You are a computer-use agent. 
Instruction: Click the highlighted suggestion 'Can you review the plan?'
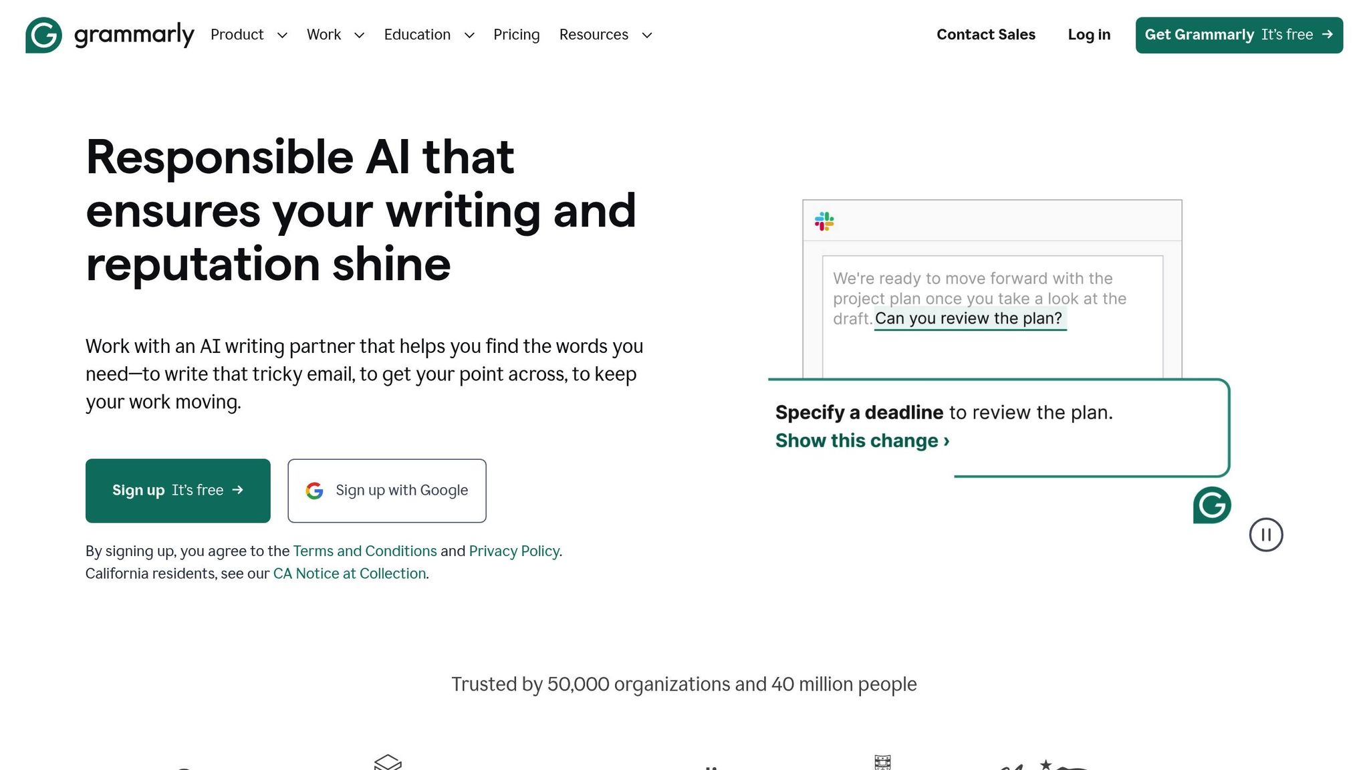[969, 319]
